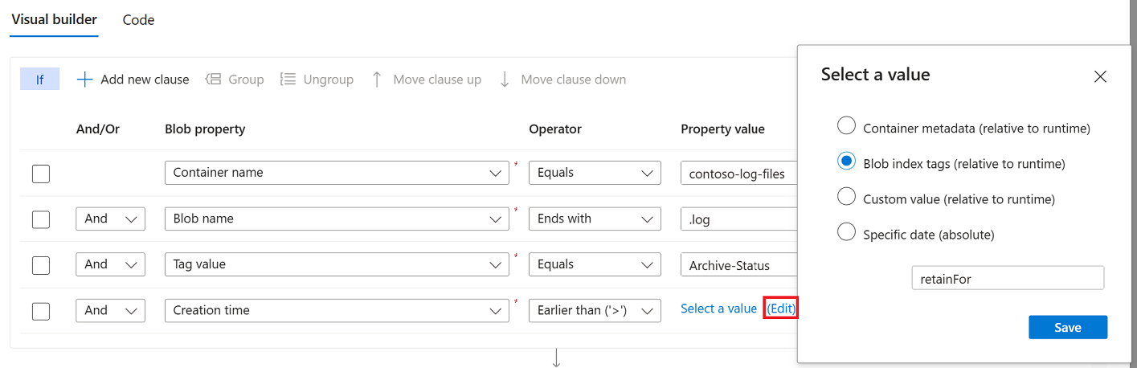The image size is (1137, 368).
Task: Close the Select a value panel
Action: tap(1101, 76)
